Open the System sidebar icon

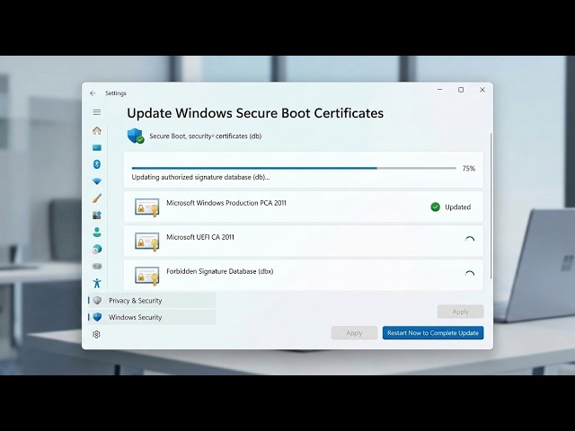97,147
